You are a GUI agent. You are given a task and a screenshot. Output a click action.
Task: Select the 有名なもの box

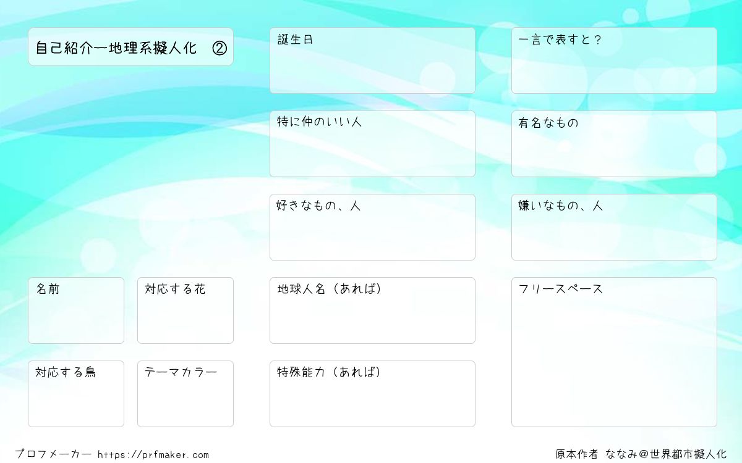tap(614, 144)
